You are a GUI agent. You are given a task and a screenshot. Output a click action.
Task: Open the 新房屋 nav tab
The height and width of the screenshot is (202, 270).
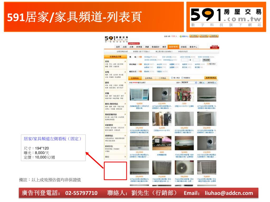tap(139, 47)
